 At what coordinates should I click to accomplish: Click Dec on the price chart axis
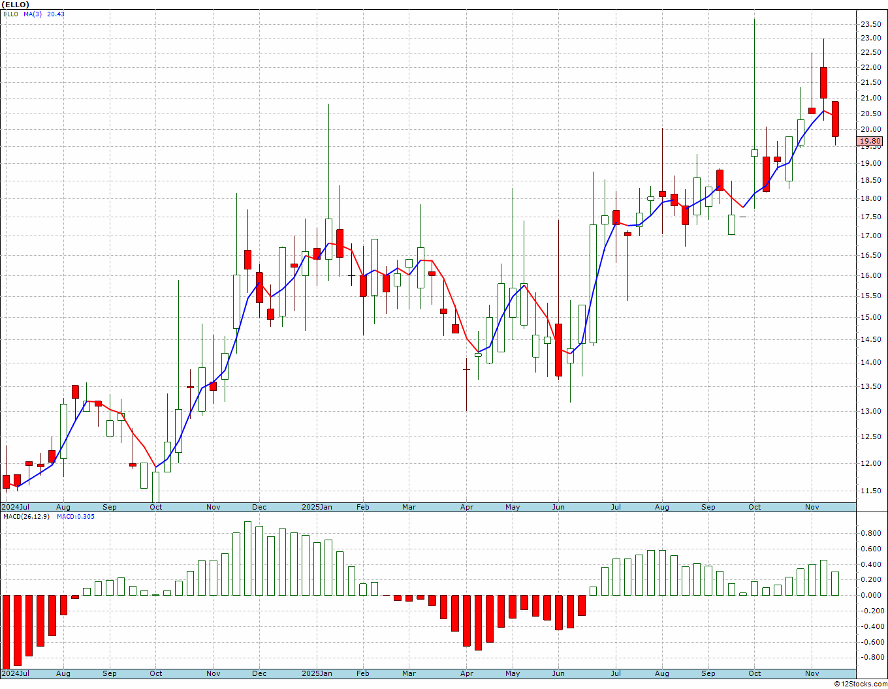[x=259, y=507]
